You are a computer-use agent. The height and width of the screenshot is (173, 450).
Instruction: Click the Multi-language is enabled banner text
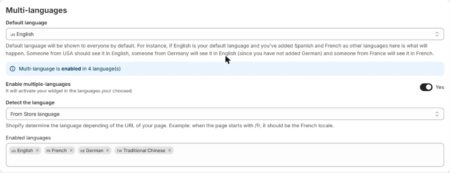tap(69, 69)
